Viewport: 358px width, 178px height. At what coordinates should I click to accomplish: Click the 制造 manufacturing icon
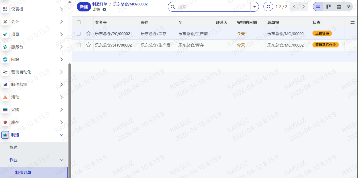click(5, 135)
